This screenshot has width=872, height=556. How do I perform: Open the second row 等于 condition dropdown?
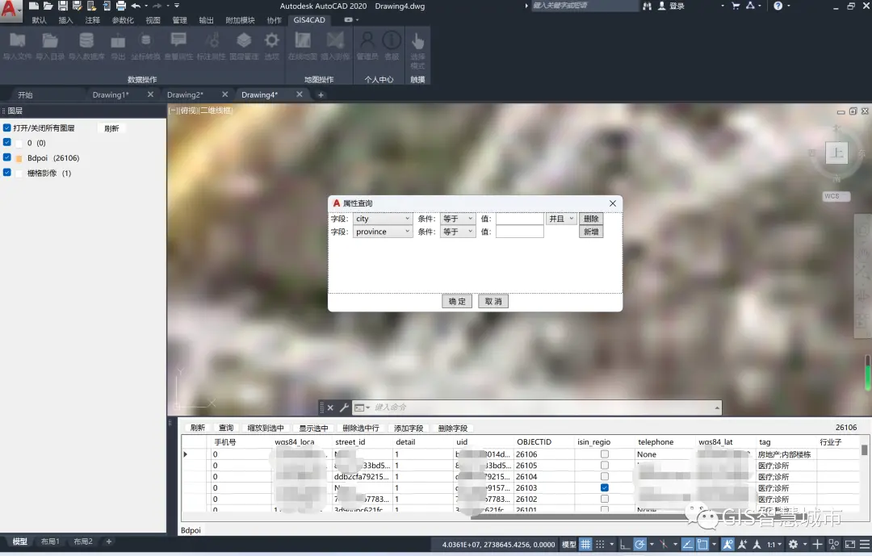tap(458, 232)
